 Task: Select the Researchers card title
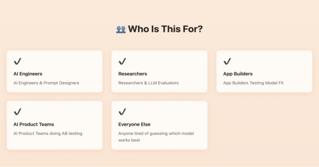click(x=133, y=74)
